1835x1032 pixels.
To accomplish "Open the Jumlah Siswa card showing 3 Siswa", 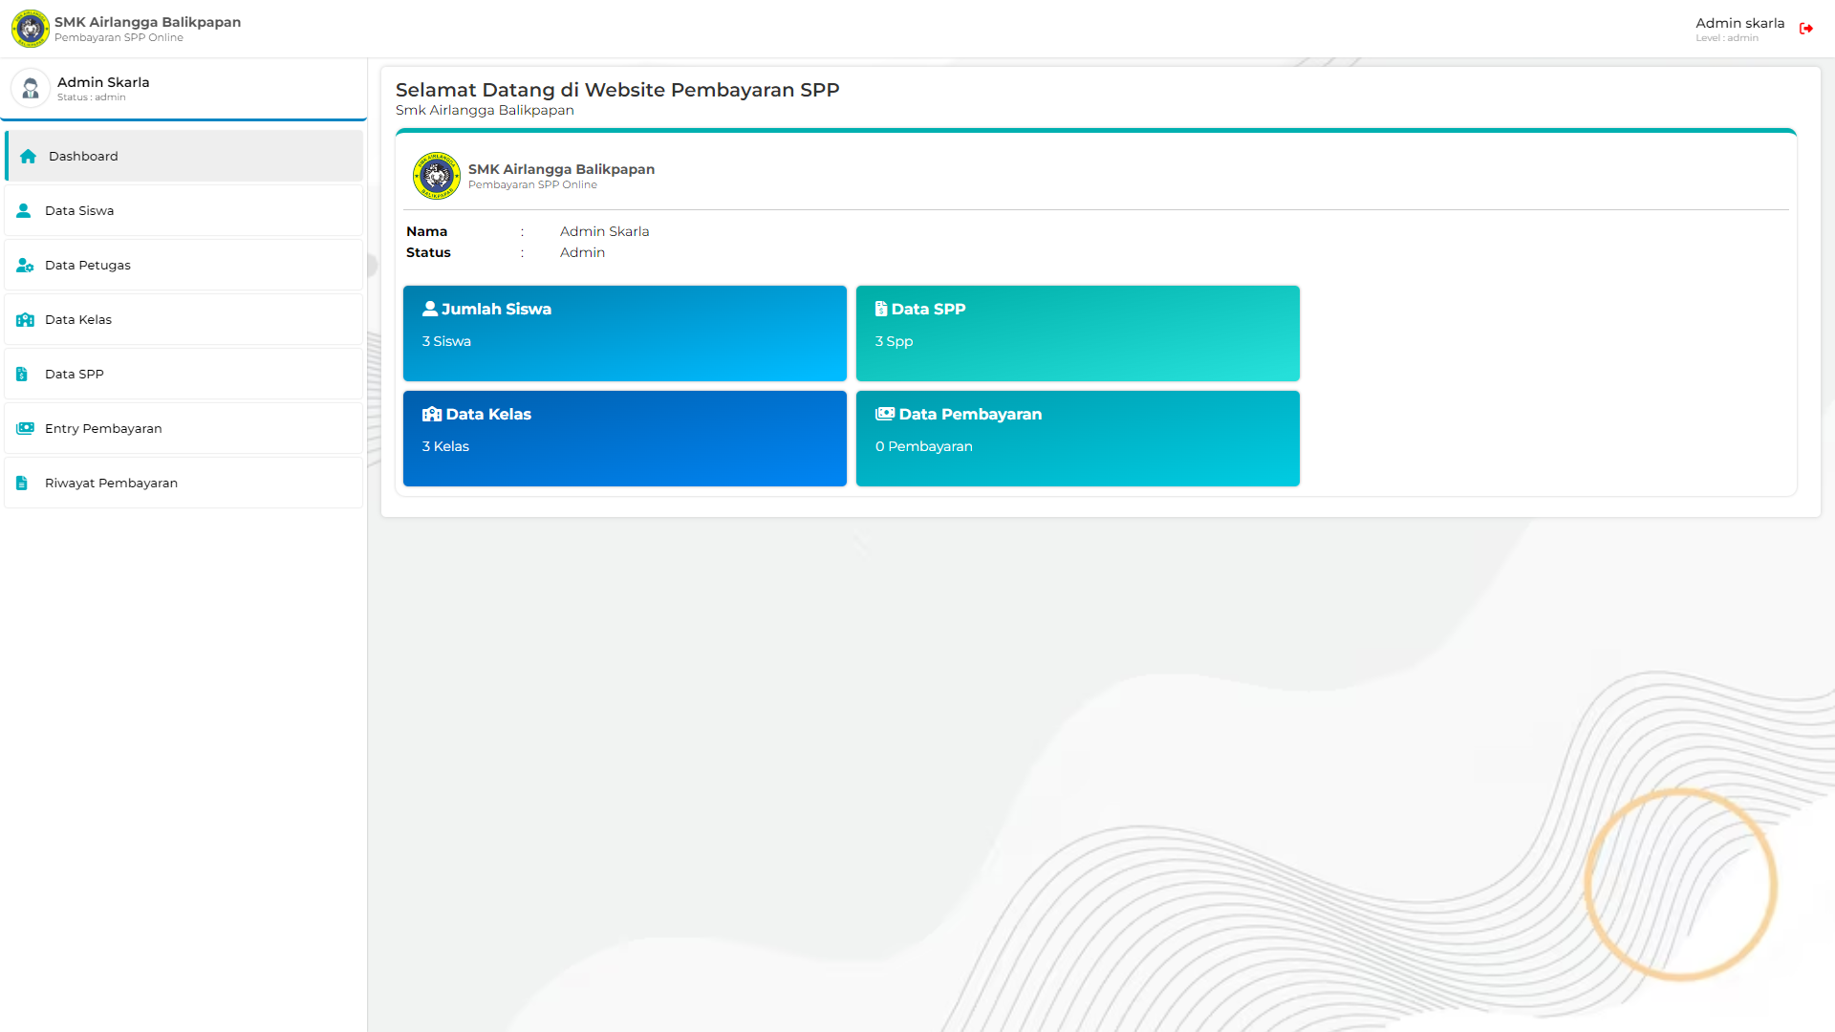I will [x=624, y=333].
